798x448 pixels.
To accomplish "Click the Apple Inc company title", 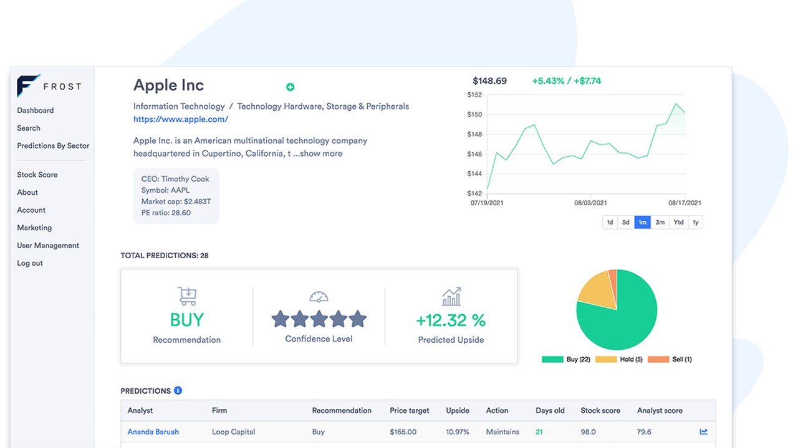I will [x=169, y=85].
